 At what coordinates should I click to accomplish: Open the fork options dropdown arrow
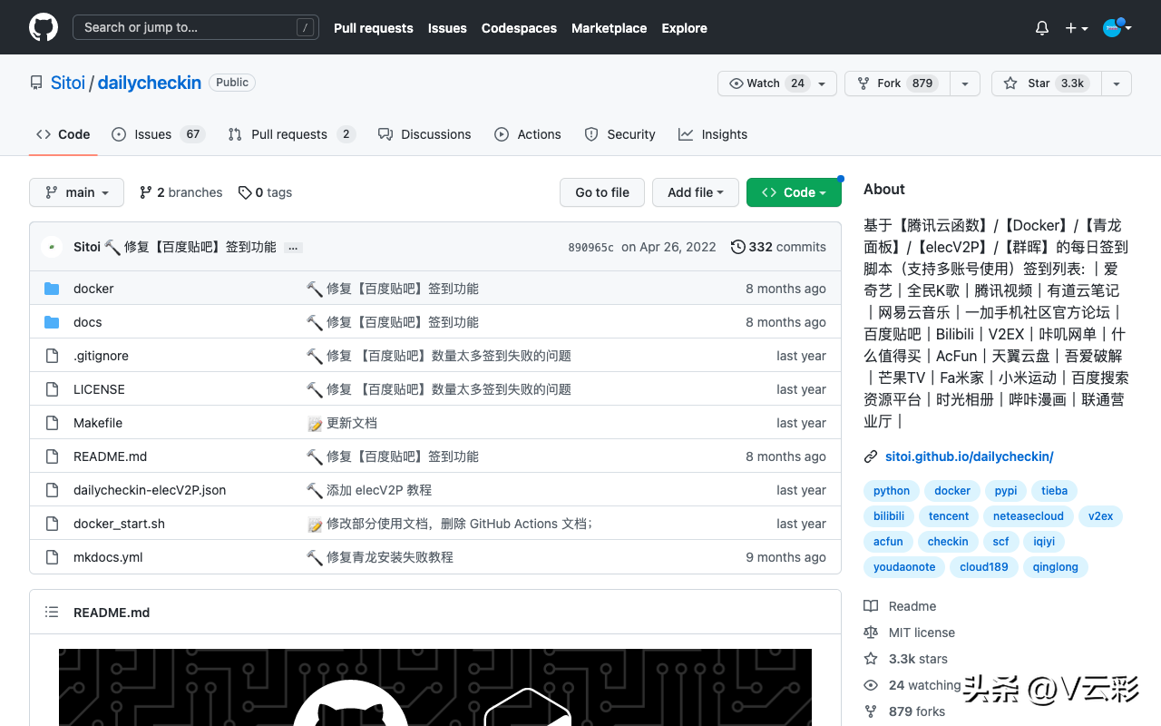coord(965,83)
